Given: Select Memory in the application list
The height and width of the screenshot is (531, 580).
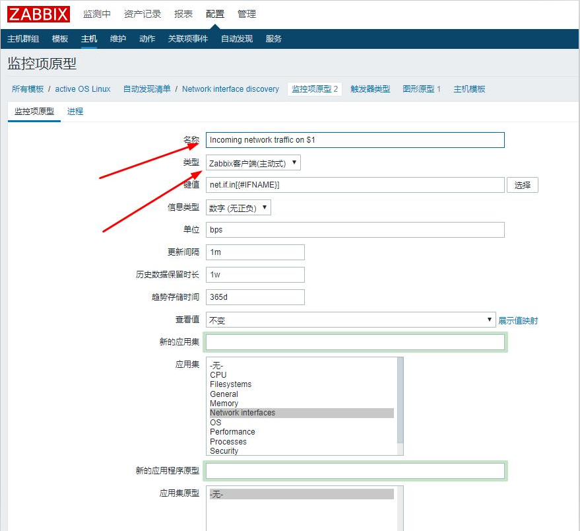Looking at the screenshot, I should pos(302,404).
